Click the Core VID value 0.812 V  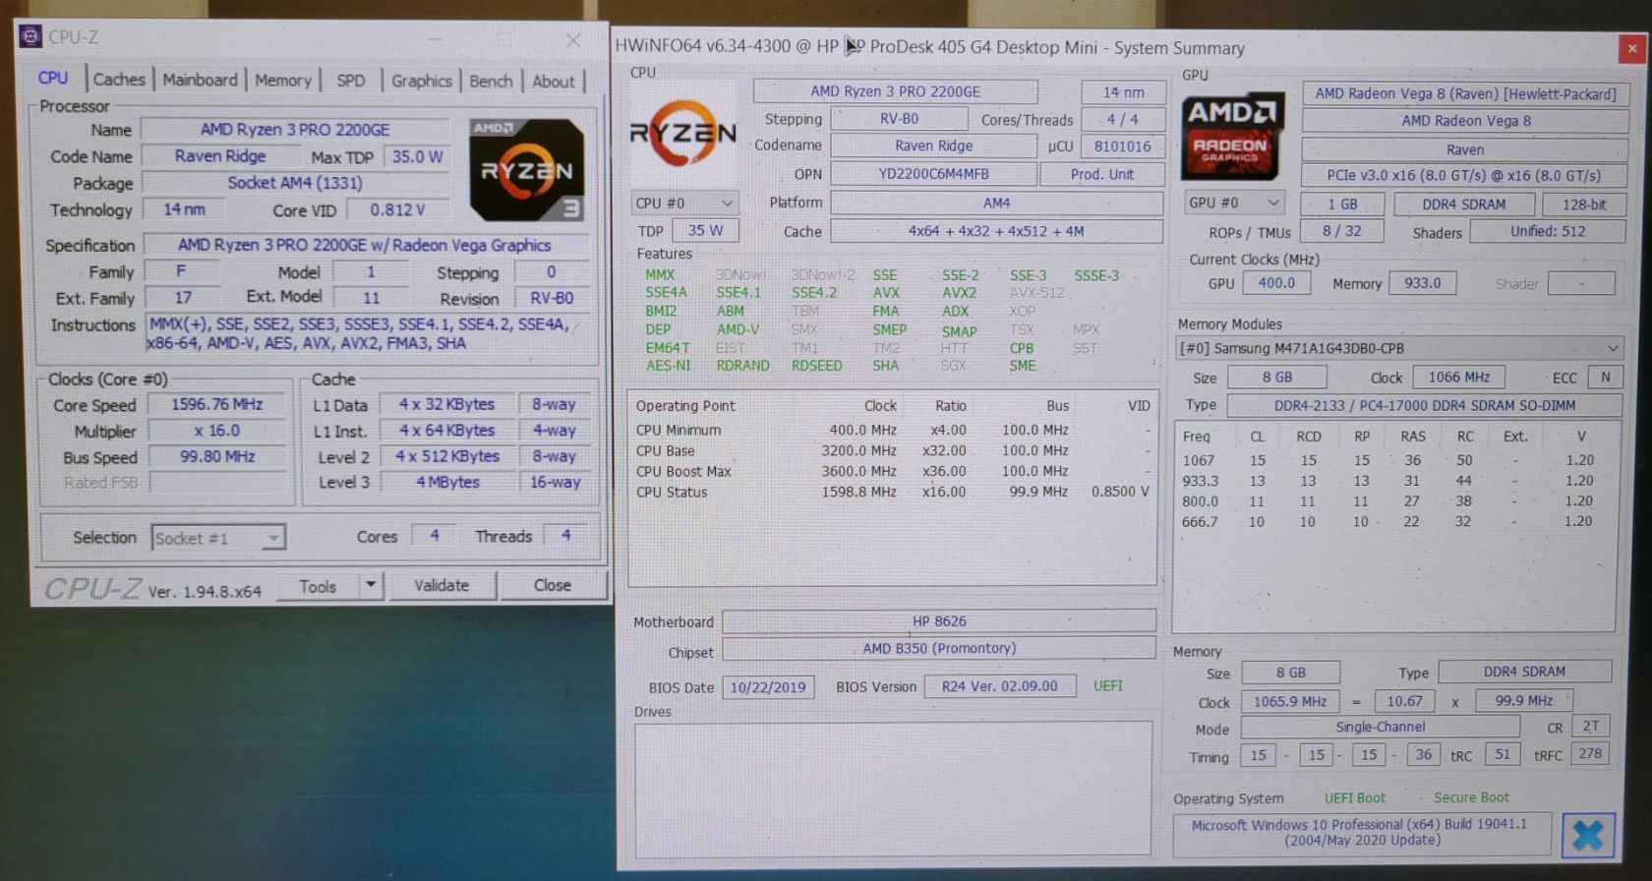[397, 209]
